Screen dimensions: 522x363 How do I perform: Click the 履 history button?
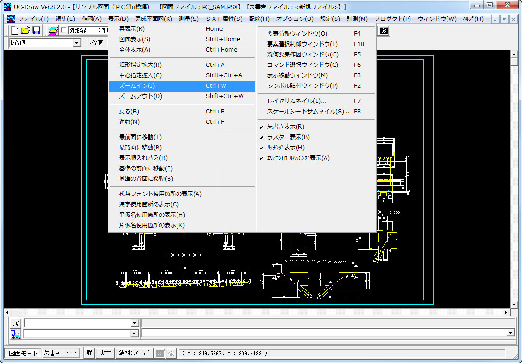pyautogui.click(x=16, y=323)
